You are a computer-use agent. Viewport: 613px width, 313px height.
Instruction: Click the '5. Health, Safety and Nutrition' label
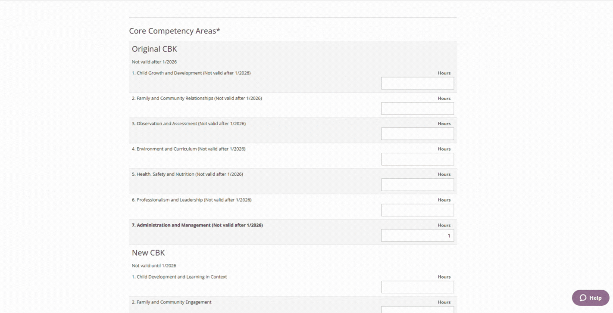188,174
